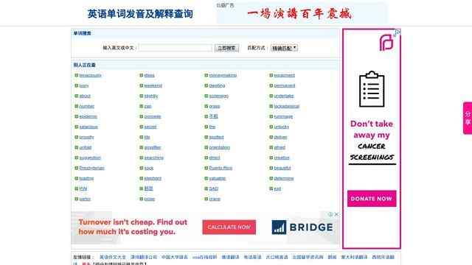Viewport: 472px width, 265px height.
Task: Open the word link 'grass'
Action: point(215,106)
